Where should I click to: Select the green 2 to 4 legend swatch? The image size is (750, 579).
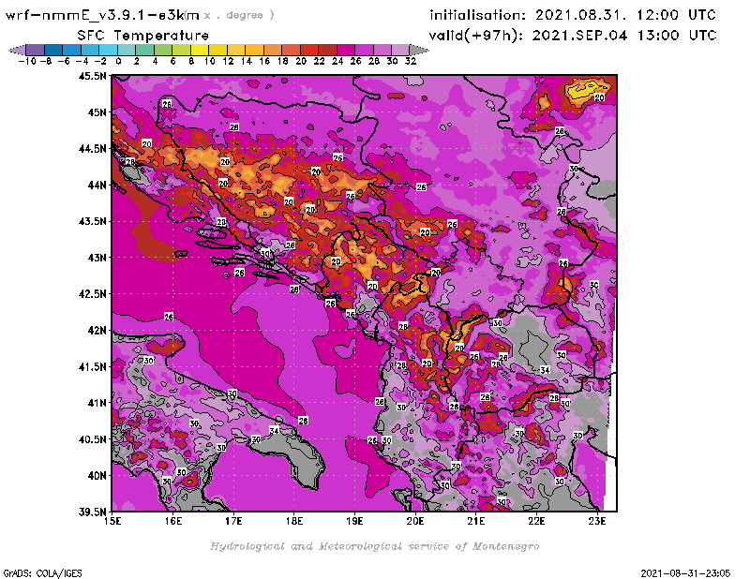point(145,50)
